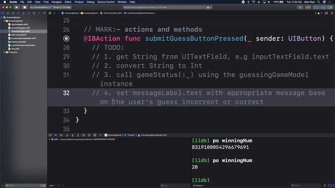This screenshot has width=335, height=188.
Task: Toggle breakpoints activation in debug bar
Action: (56, 135)
